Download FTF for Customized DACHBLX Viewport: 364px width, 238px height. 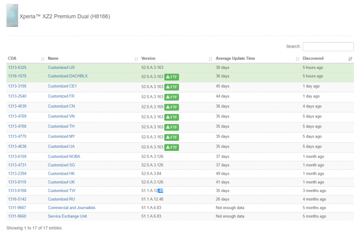(x=171, y=77)
